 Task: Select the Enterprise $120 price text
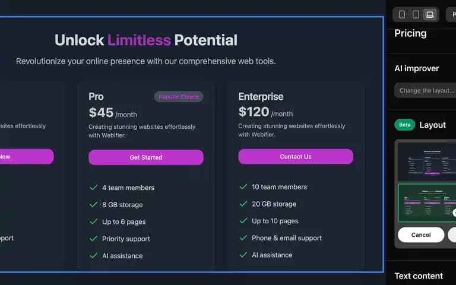(x=254, y=112)
